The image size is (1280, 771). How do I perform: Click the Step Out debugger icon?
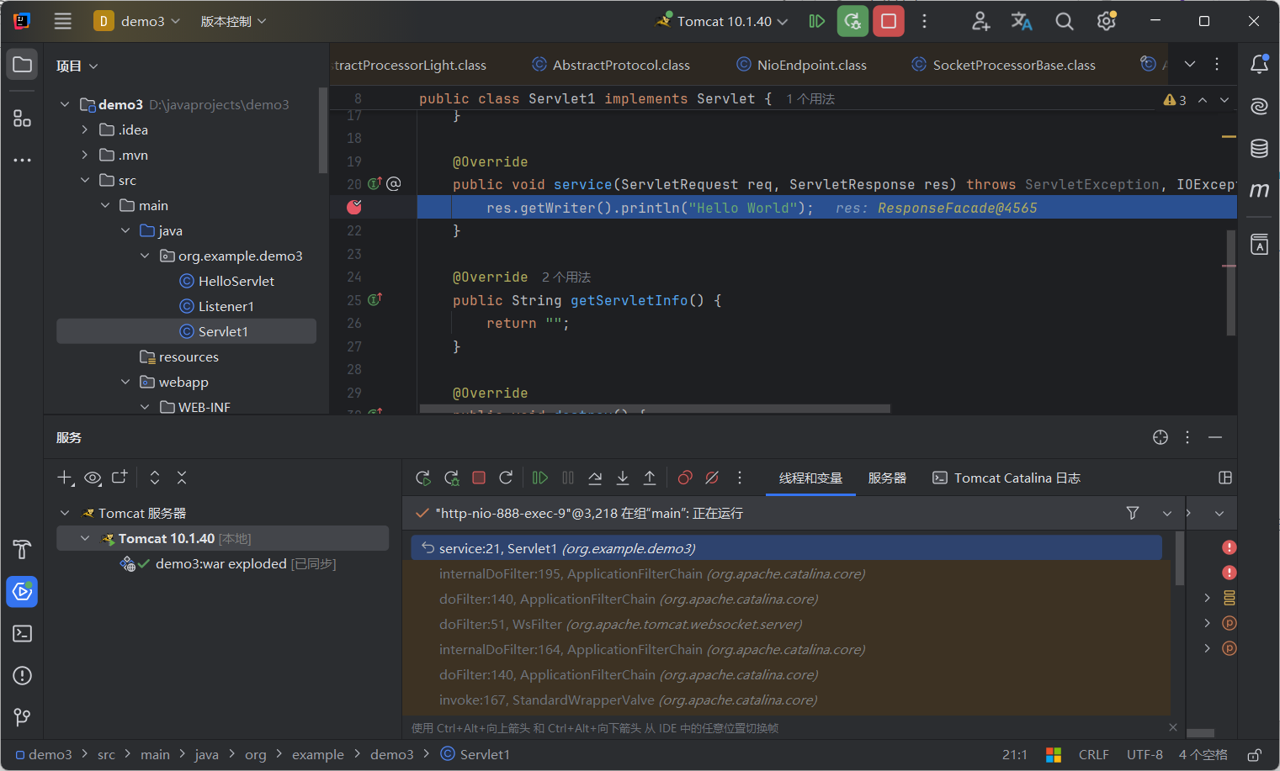650,478
